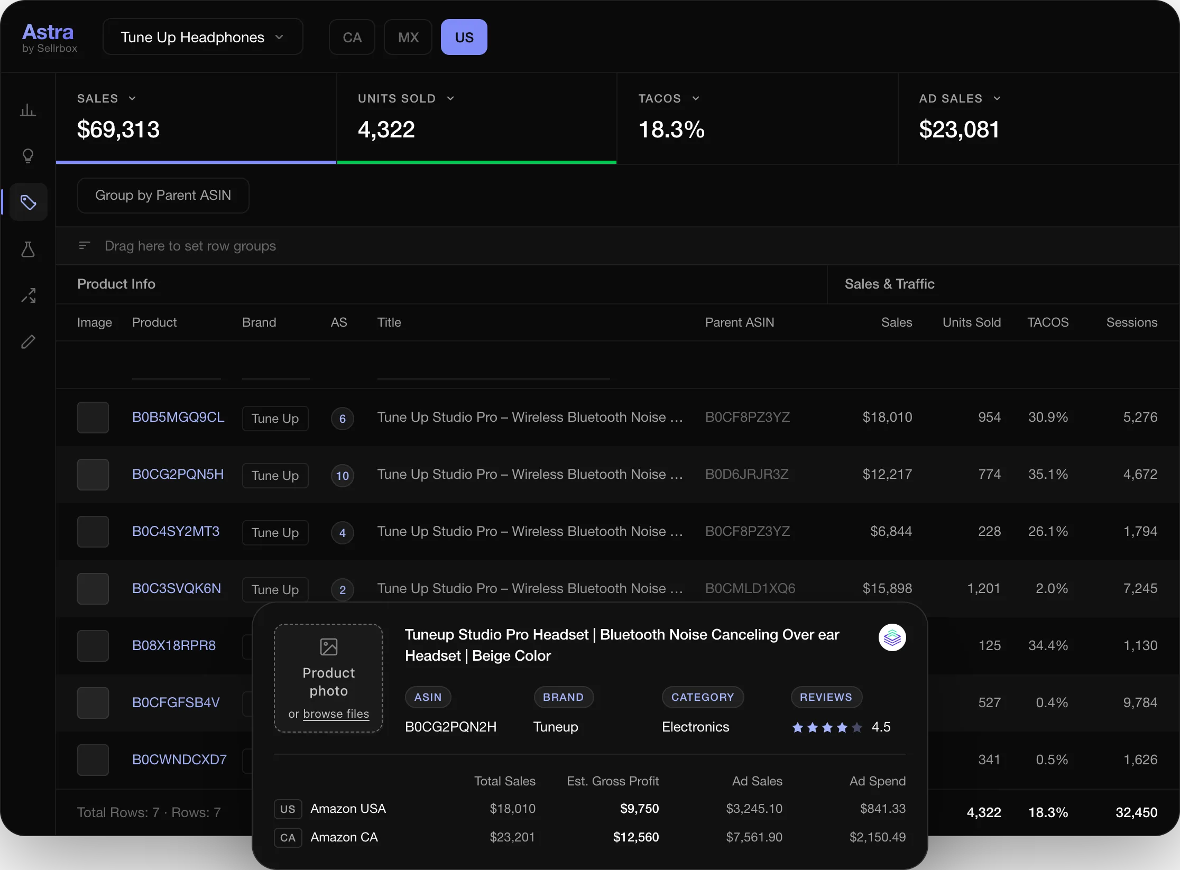Click the image placeholder icon in photo upload
The height and width of the screenshot is (870, 1180).
coord(328,647)
